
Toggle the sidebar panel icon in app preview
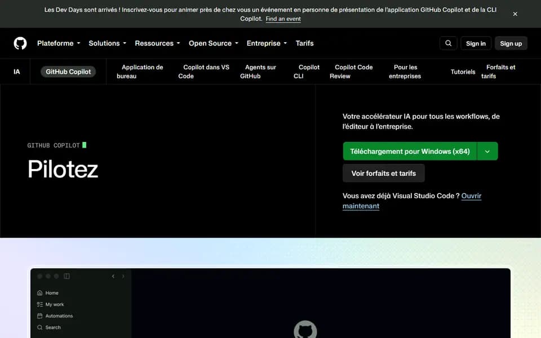tap(66, 276)
